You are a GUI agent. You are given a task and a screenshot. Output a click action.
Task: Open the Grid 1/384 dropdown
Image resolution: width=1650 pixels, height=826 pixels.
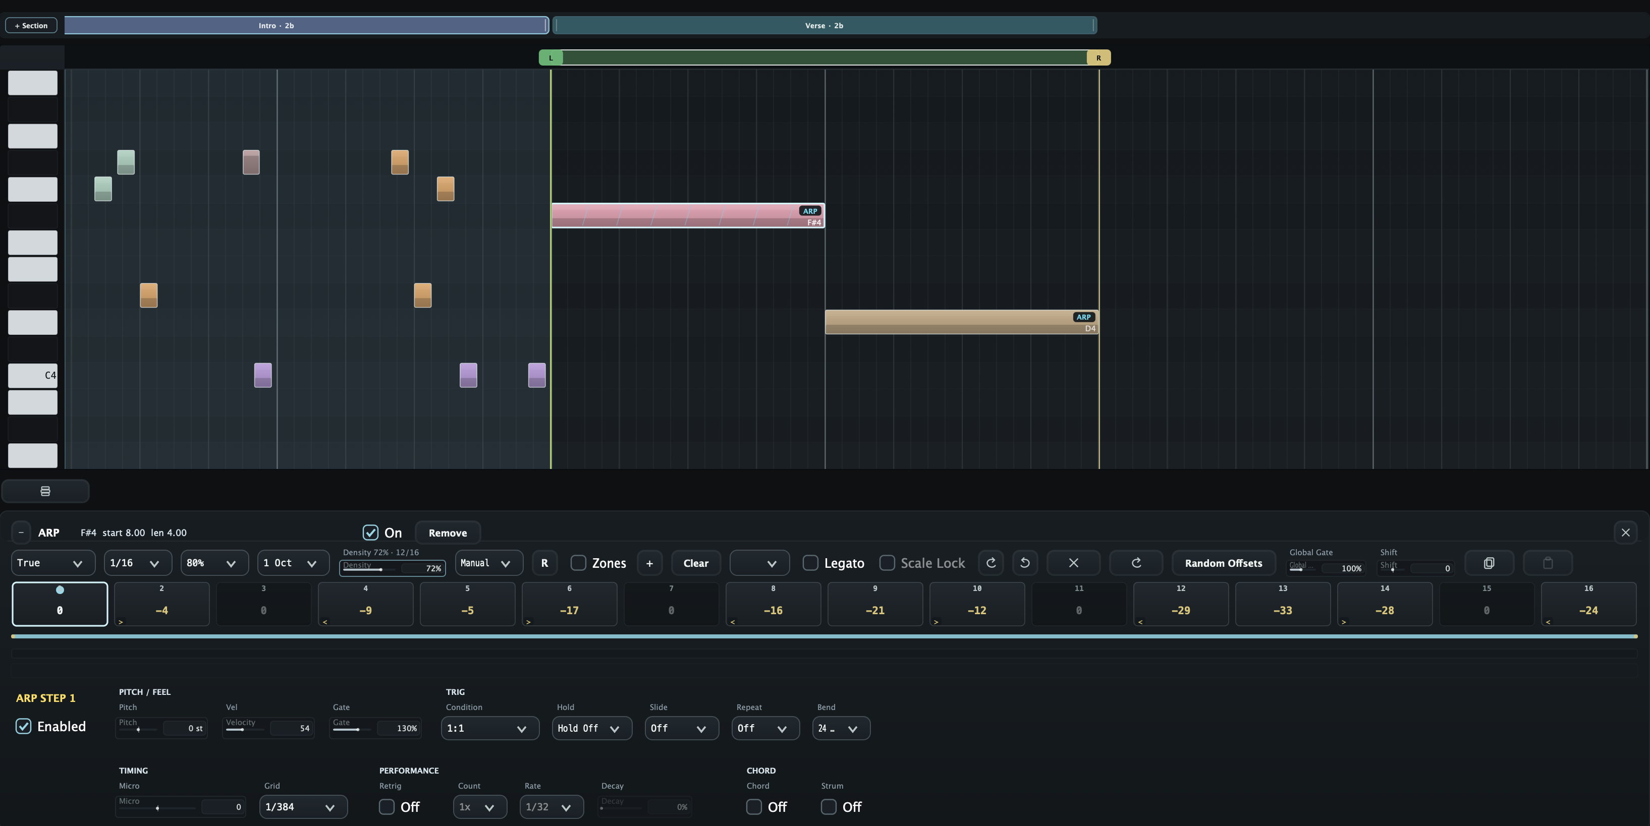[304, 807]
